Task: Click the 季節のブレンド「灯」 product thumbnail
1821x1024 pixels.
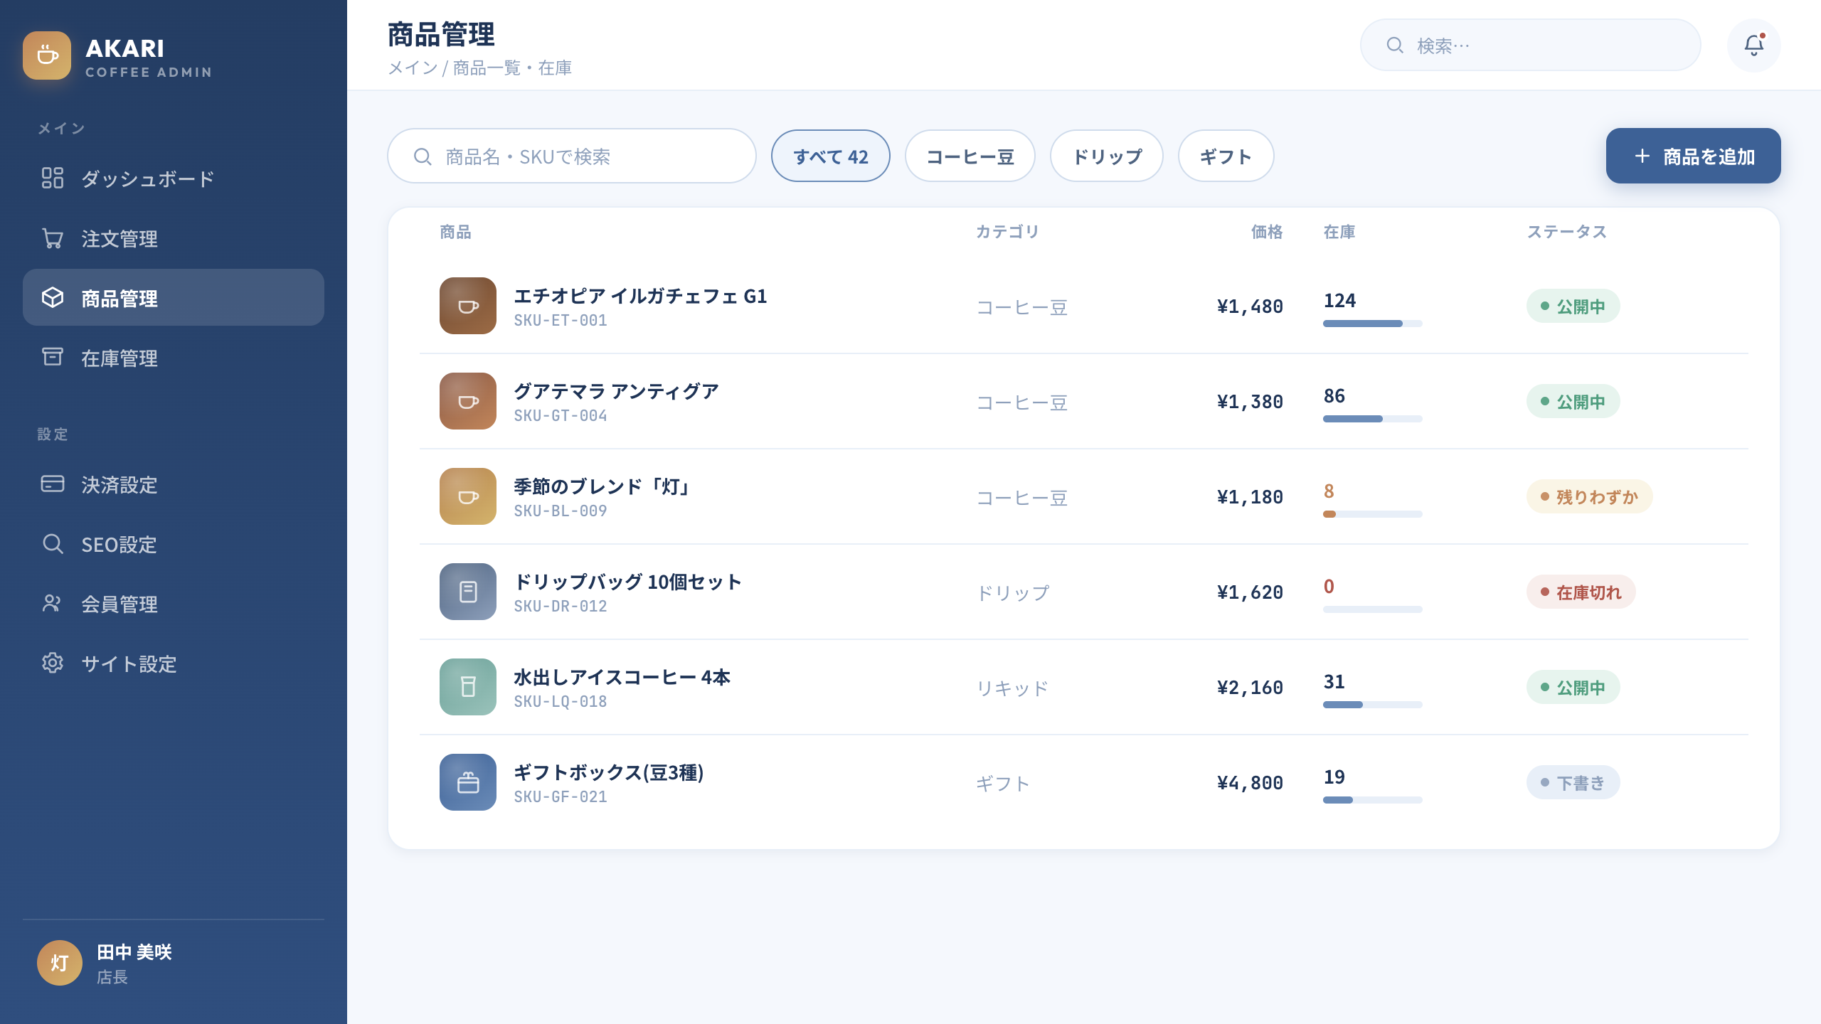Action: (x=468, y=496)
